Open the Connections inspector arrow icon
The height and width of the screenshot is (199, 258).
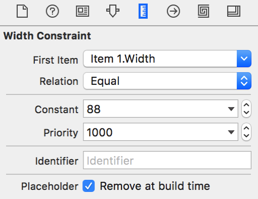tap(174, 11)
